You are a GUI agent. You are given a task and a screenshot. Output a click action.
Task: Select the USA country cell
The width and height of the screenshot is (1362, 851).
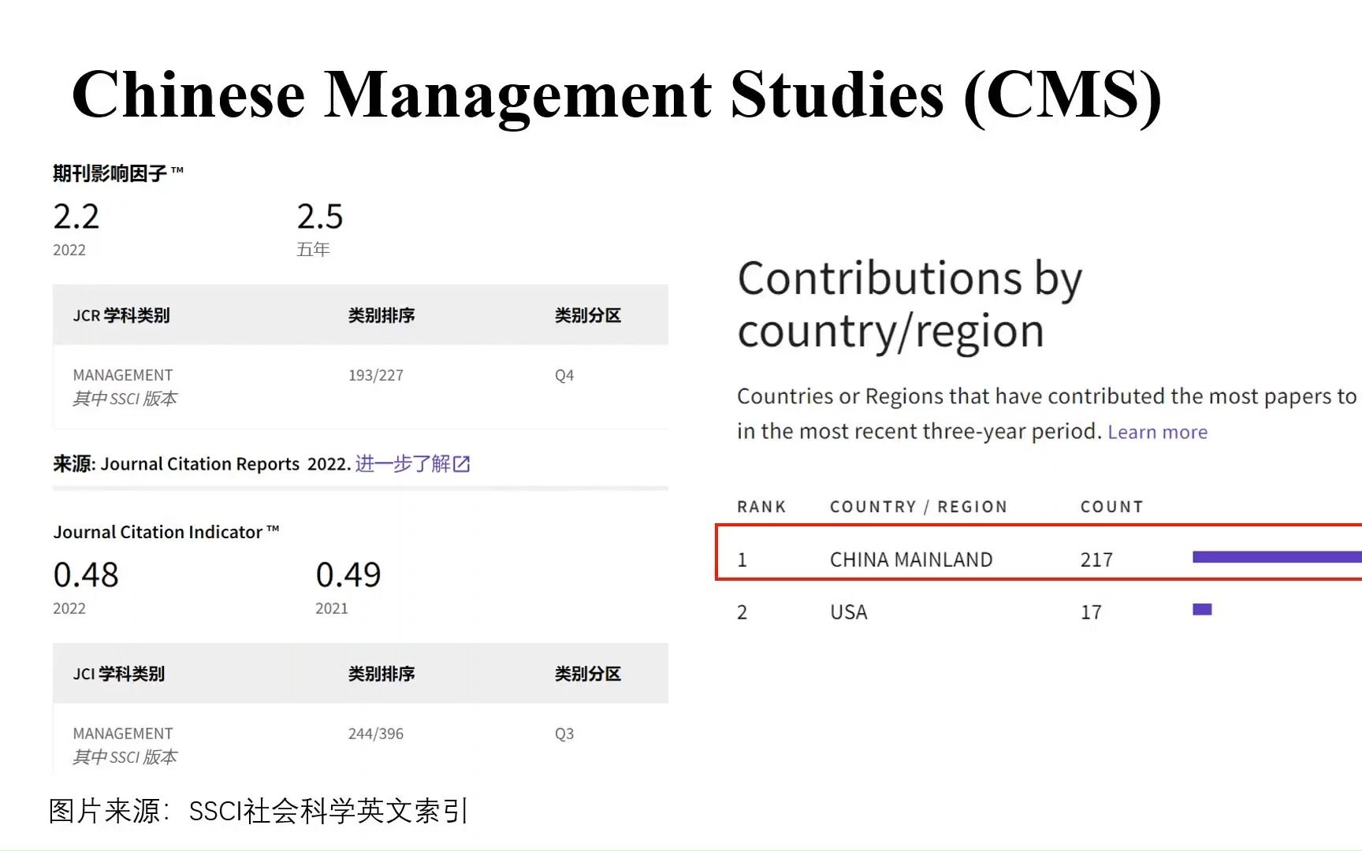(849, 612)
